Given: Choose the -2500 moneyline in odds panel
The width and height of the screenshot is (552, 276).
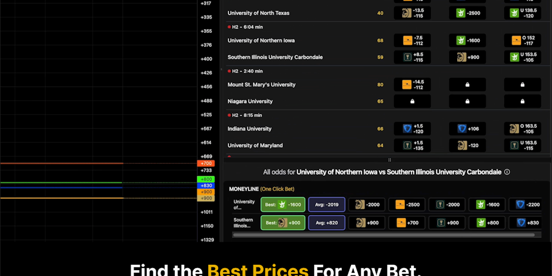Looking at the screenshot, I should click(406, 204).
